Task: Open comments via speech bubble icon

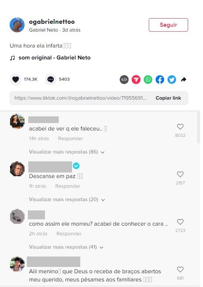Action: [x=51, y=80]
